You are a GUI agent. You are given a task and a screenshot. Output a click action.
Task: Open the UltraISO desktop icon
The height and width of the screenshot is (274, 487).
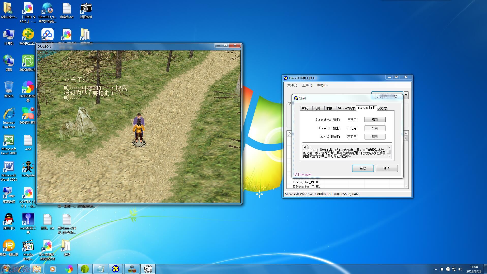click(x=47, y=13)
